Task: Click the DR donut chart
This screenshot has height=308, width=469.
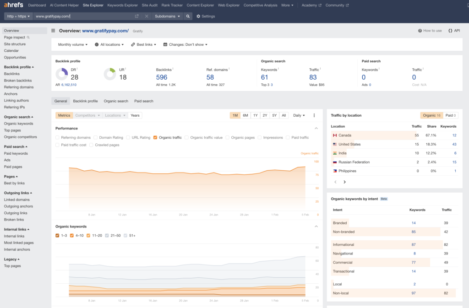Action: point(62,74)
